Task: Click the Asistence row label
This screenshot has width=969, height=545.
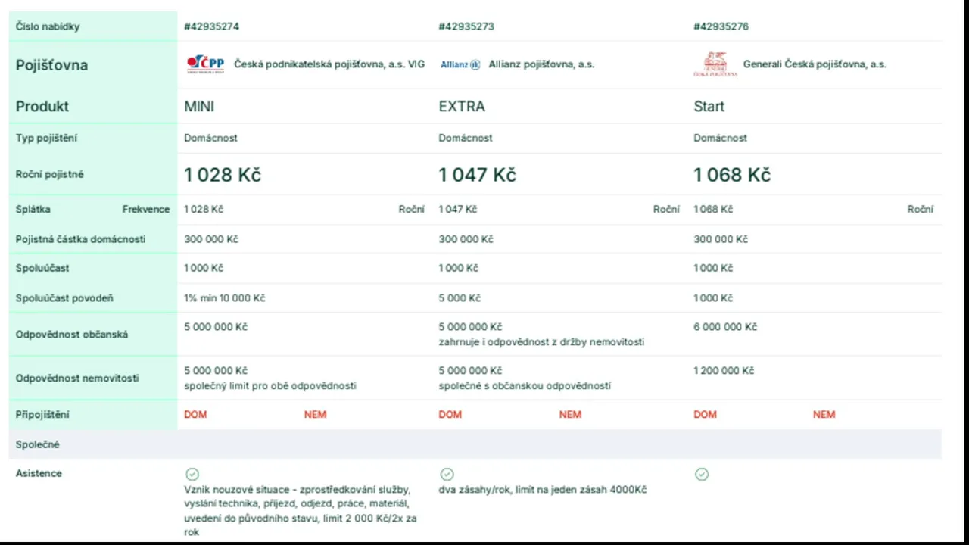Action: [39, 473]
